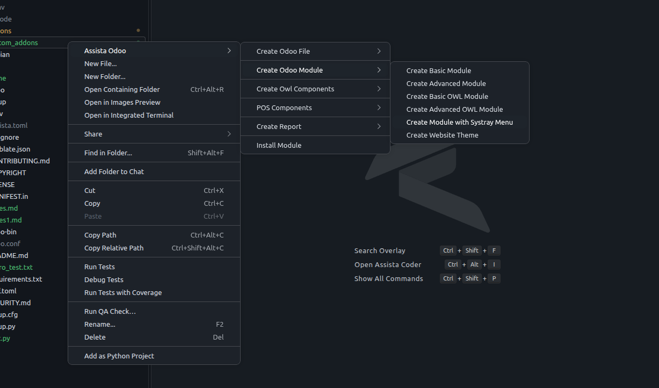
Task: Open Create Owl Components submenu
Action: click(x=315, y=89)
